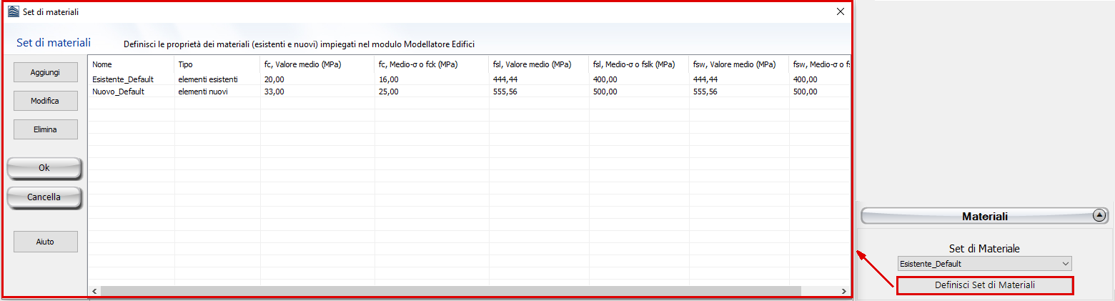Click the Aggiungi button
Viewport: 1115px width, 301px height.
click(x=45, y=72)
